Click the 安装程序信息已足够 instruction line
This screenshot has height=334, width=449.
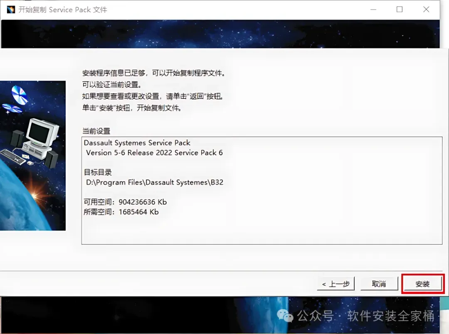pyautogui.click(x=154, y=73)
